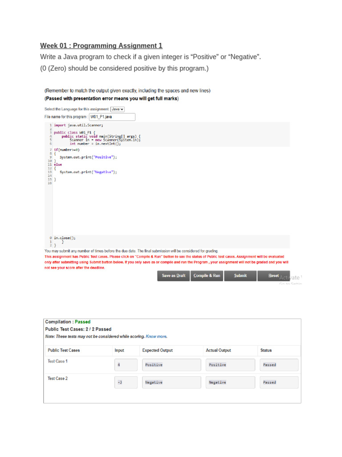Screen dimensions: 342x457
Task: Click the System.out.print("Negative") line
Action: click(88, 172)
